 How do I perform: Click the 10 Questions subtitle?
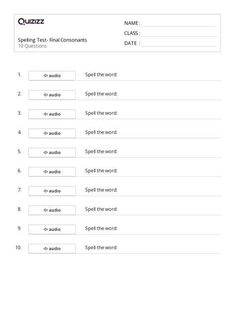click(32, 46)
